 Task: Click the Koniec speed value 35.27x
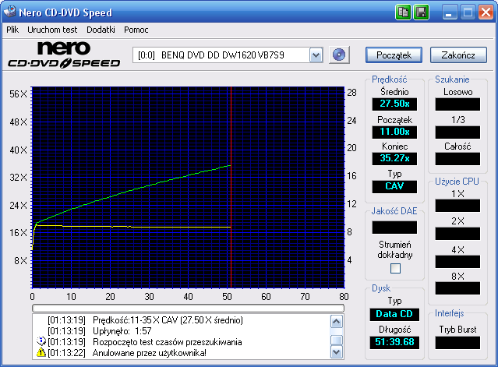(x=394, y=158)
